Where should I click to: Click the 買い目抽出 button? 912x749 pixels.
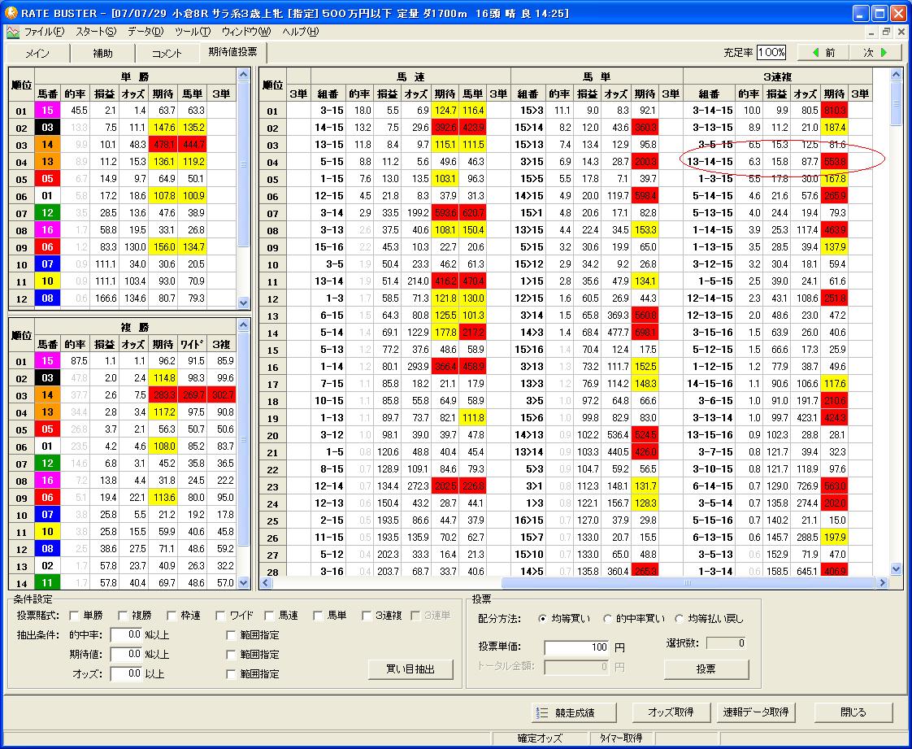pyautogui.click(x=410, y=669)
